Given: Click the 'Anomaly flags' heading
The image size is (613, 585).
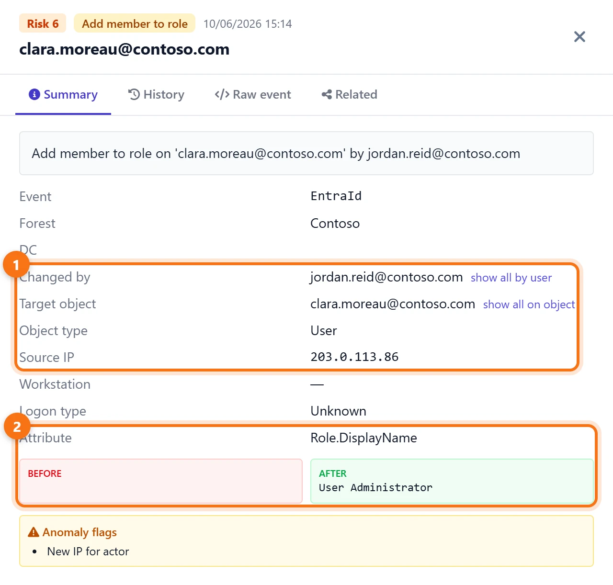Looking at the screenshot, I should 79,532.
